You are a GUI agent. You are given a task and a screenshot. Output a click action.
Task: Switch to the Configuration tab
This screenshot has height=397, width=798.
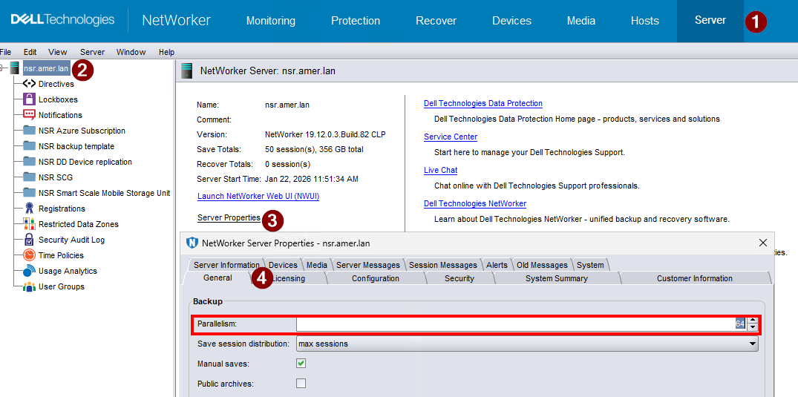tap(376, 278)
